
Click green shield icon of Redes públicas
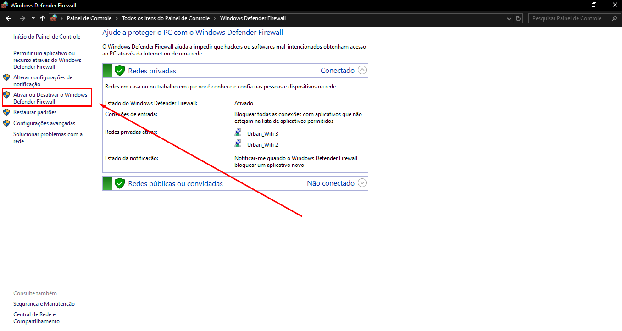(120, 183)
